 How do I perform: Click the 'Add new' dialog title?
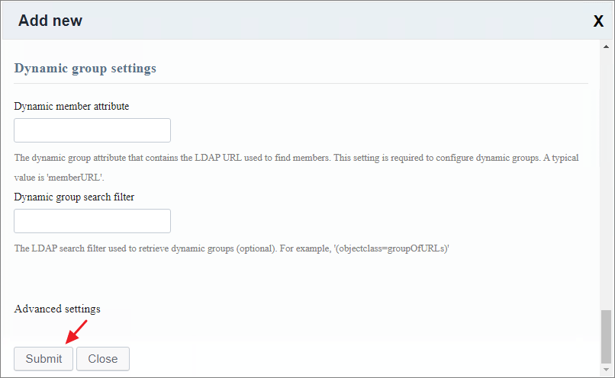click(50, 21)
